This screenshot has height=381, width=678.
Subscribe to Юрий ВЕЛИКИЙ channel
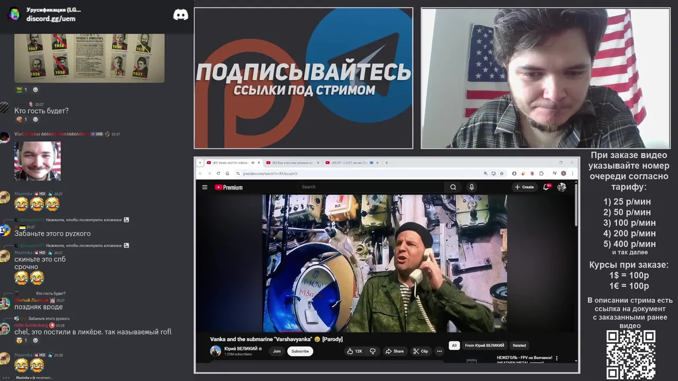click(x=300, y=351)
